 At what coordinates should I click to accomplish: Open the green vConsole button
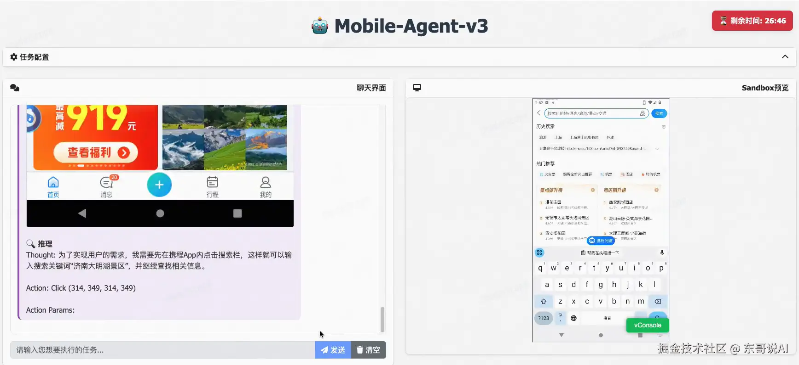pos(647,325)
